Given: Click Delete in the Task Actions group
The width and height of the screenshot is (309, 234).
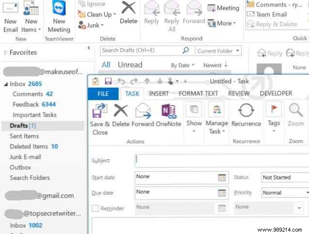Looking at the screenshot, I should (x=121, y=115).
